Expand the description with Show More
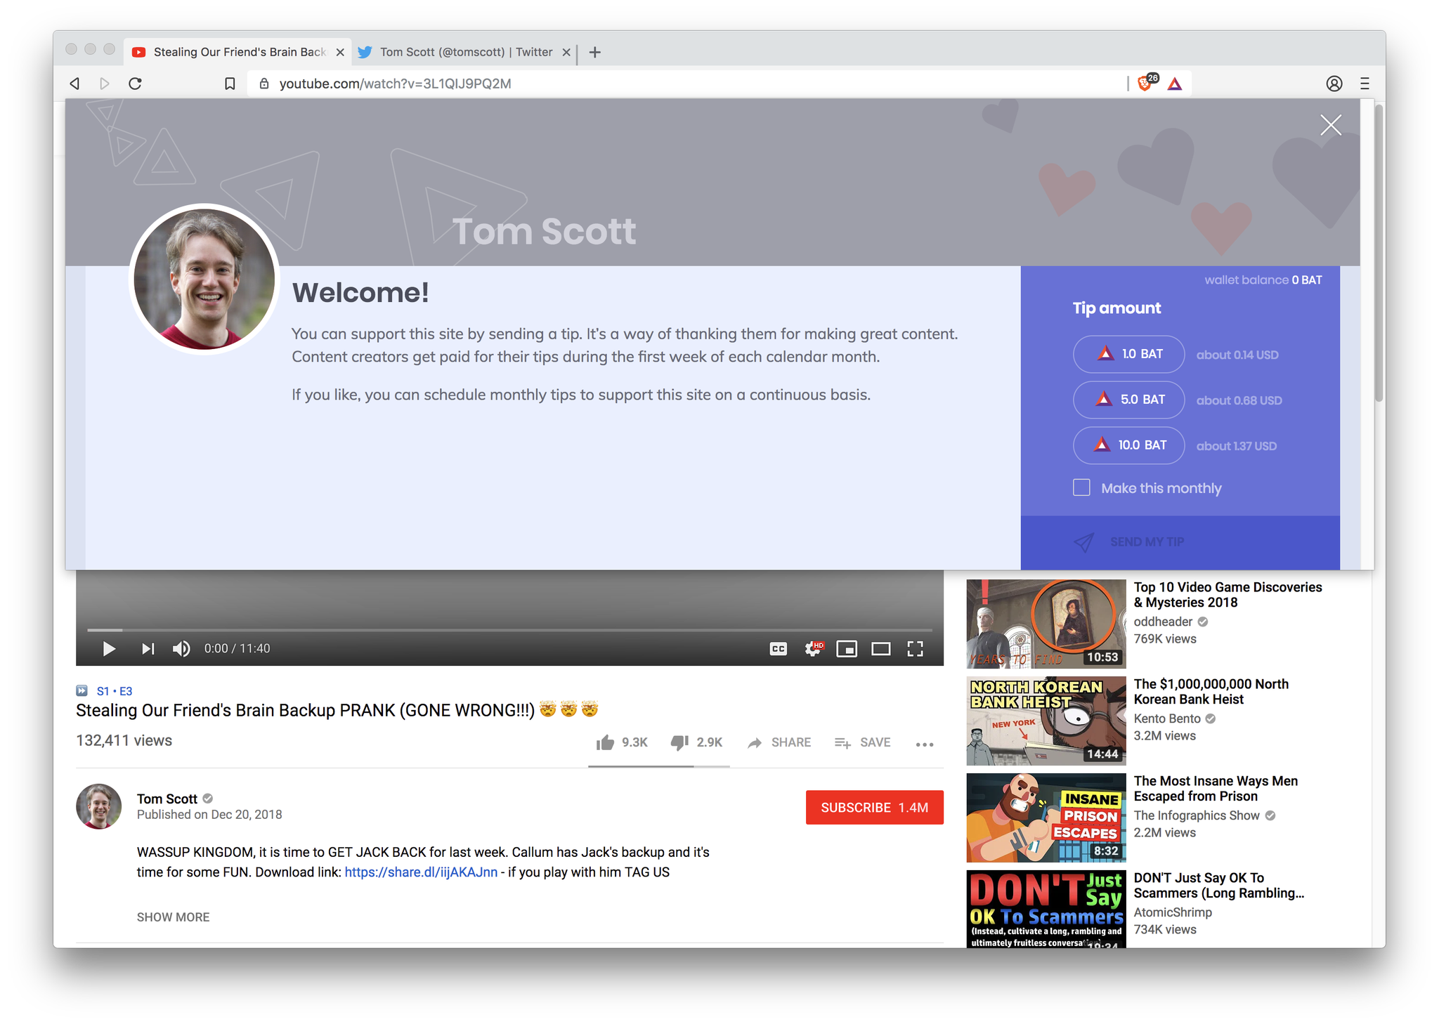This screenshot has height=1024, width=1439. click(x=173, y=917)
